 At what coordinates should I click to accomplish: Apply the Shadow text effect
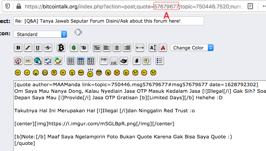[x=84, y=48]
